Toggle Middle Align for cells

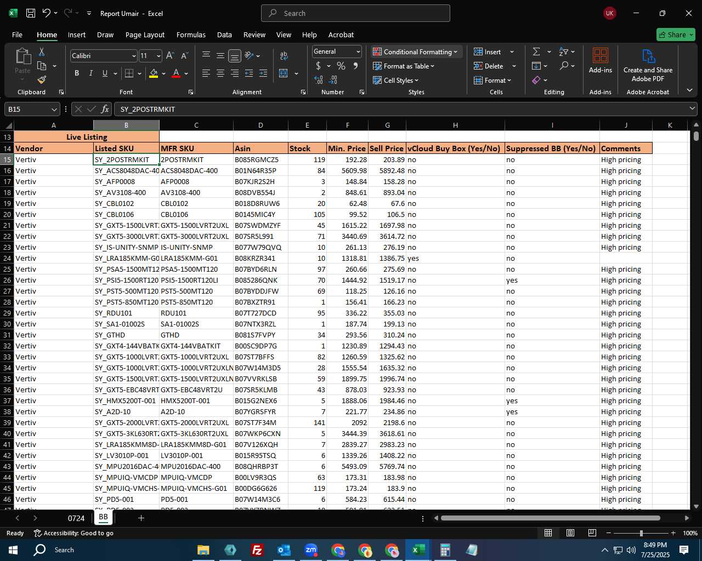[220, 56]
